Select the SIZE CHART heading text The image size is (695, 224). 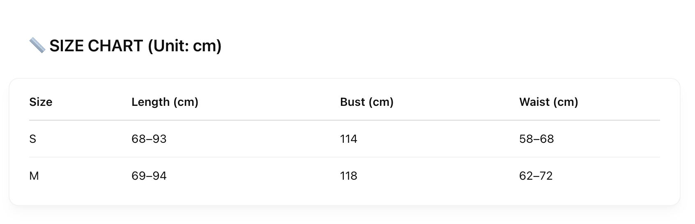(136, 46)
